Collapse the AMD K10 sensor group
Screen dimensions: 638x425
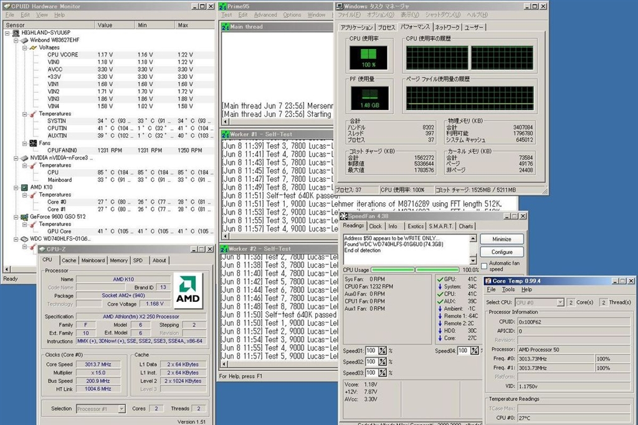tap(16, 188)
